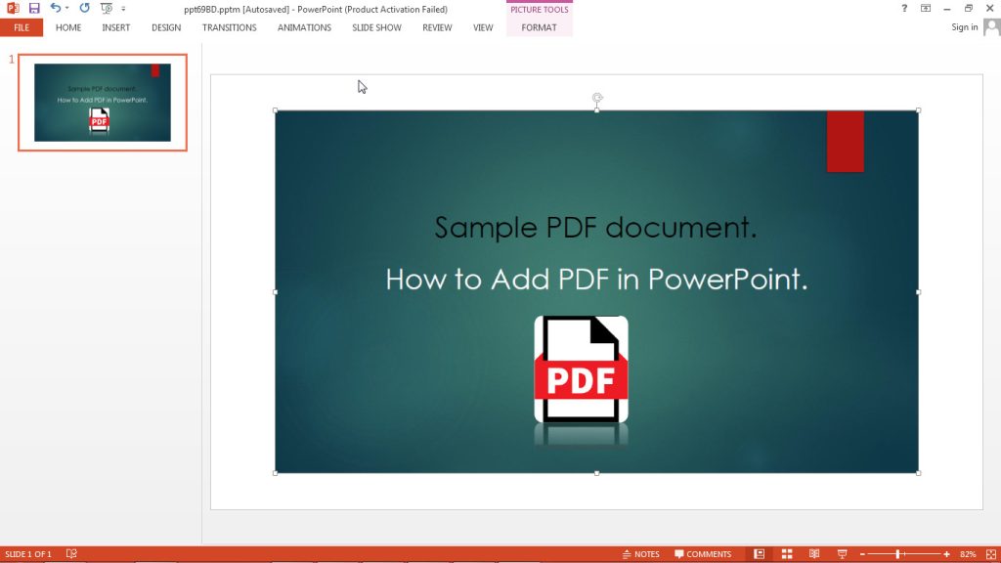Screen dimensions: 1001x563
Task: Undo the last action
Action: tap(54, 8)
